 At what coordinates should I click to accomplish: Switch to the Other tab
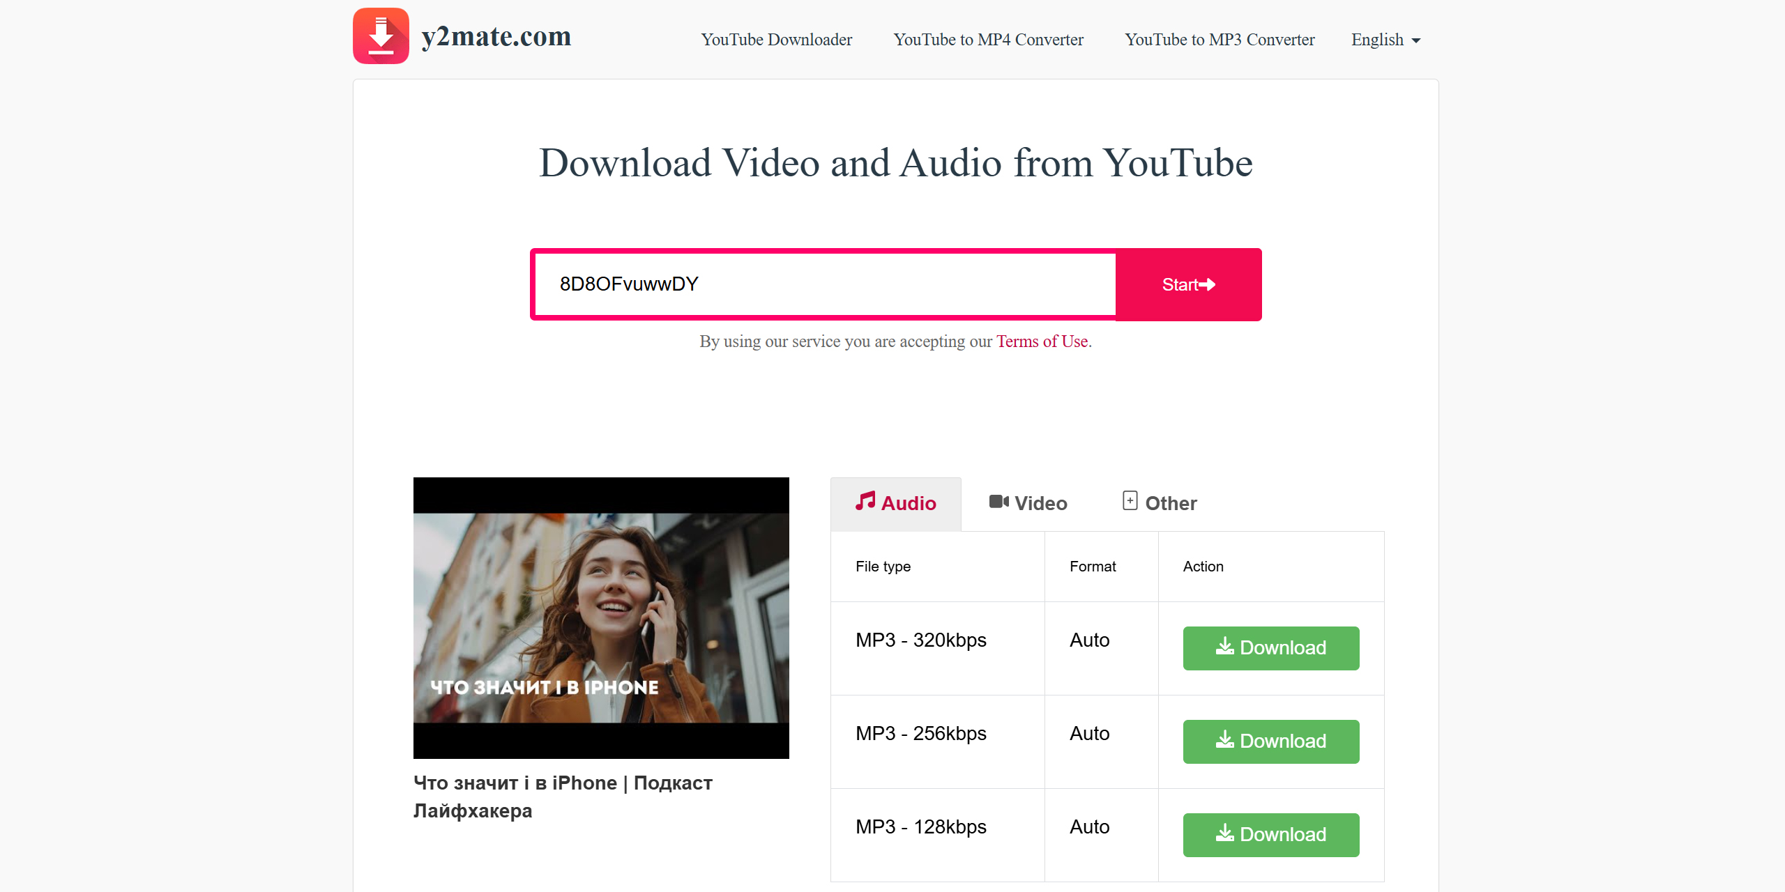pos(1160,503)
